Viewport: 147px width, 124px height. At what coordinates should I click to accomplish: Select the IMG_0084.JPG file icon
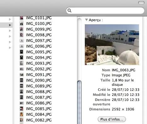22,114
